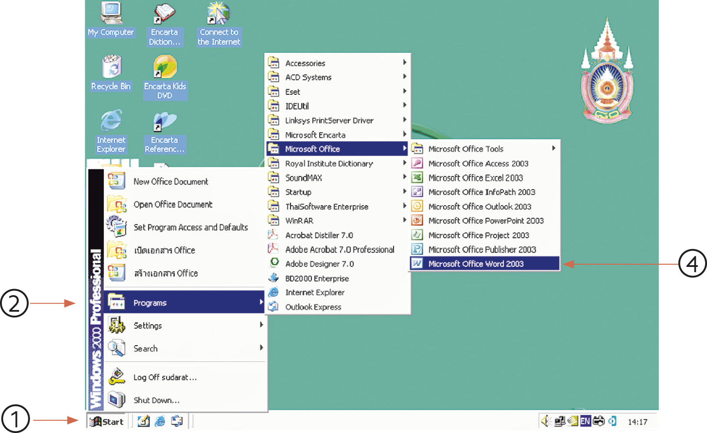This screenshot has height=433, width=707.
Task: Click the volume speaker tray icon
Action: tap(546, 421)
